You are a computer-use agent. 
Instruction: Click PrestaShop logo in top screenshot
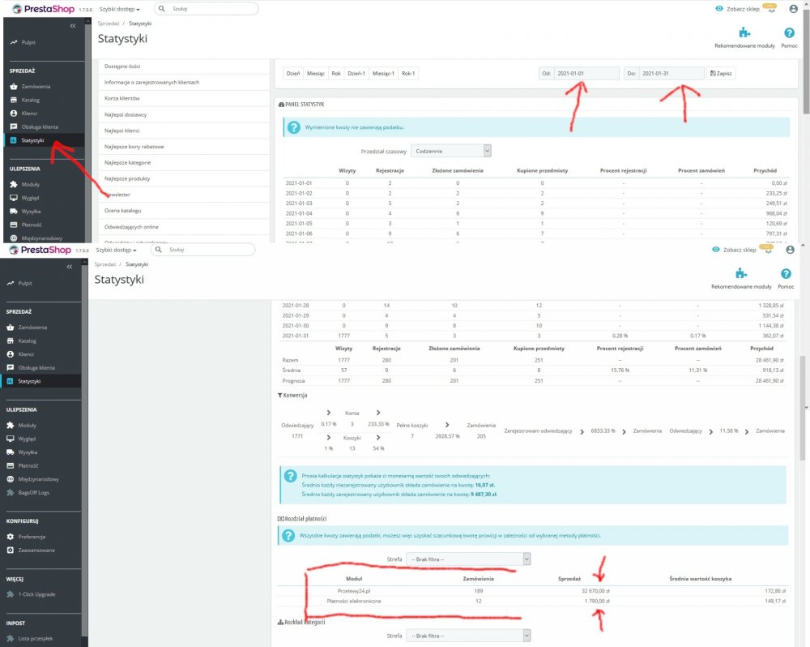click(44, 9)
